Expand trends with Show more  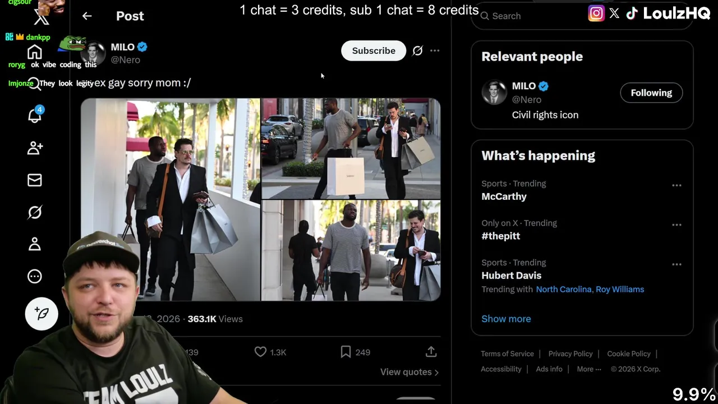(506, 319)
